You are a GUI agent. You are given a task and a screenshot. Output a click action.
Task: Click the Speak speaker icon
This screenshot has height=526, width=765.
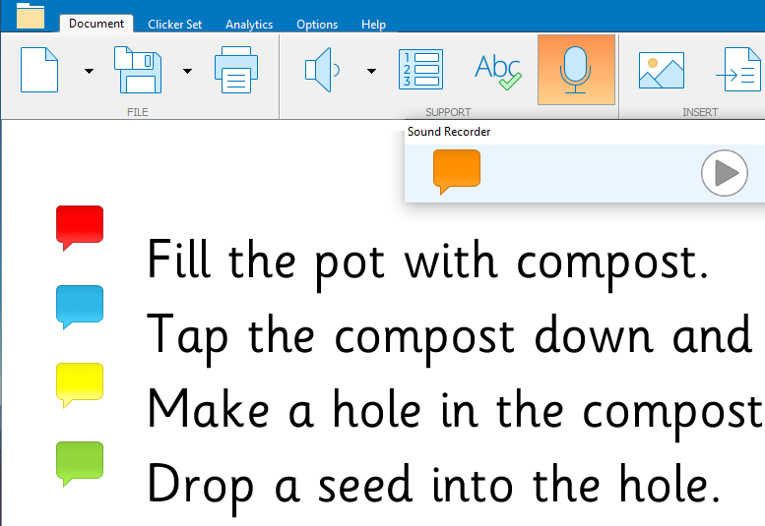point(322,70)
